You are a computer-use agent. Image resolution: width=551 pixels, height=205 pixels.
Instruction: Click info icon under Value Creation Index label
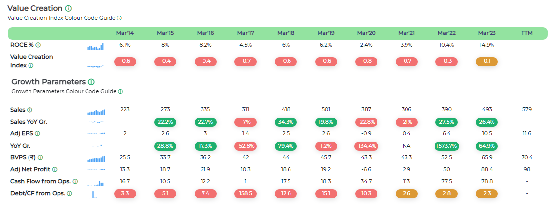pyautogui.click(x=30, y=65)
